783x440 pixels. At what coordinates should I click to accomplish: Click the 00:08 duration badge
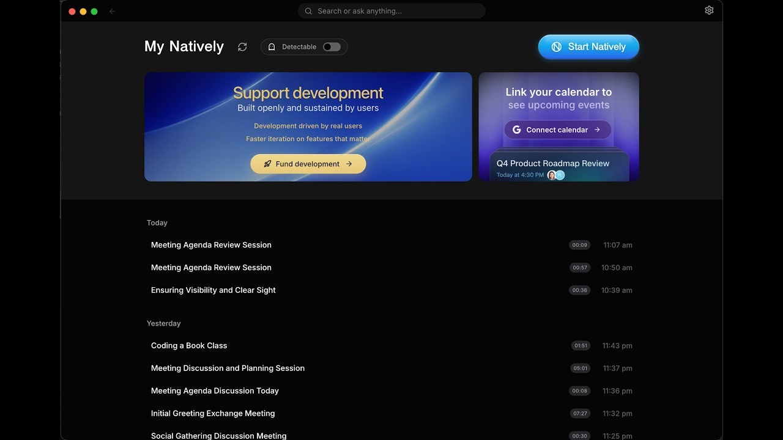[579, 391]
